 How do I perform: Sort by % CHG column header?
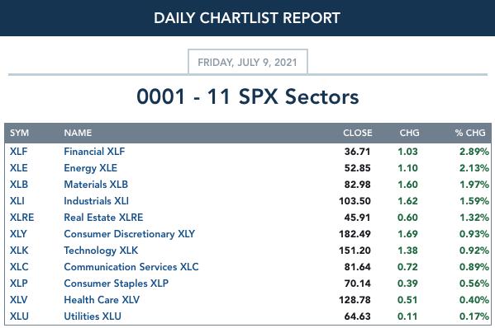(470, 133)
